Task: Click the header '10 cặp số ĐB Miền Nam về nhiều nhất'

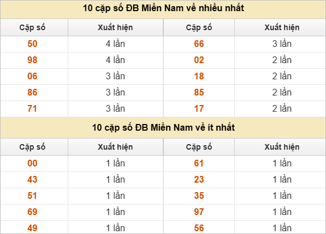Action: click(163, 8)
